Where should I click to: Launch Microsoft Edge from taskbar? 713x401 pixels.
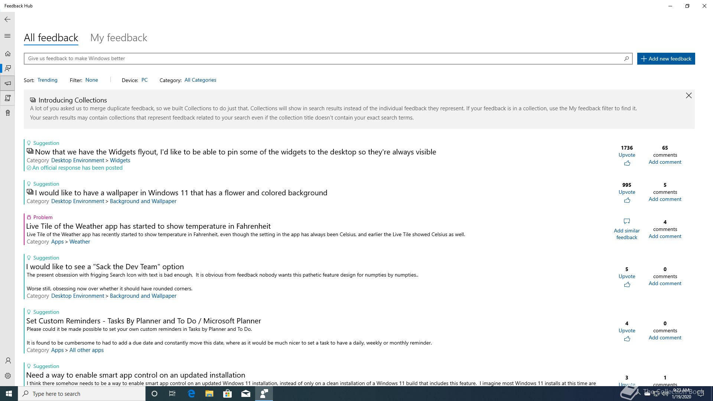pyautogui.click(x=191, y=394)
